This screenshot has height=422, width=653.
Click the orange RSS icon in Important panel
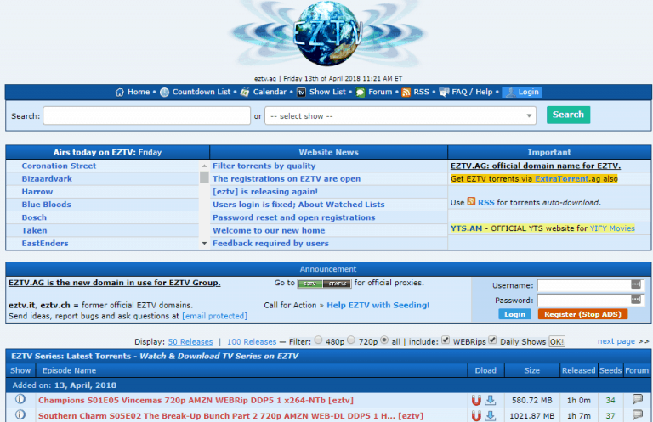tap(472, 202)
